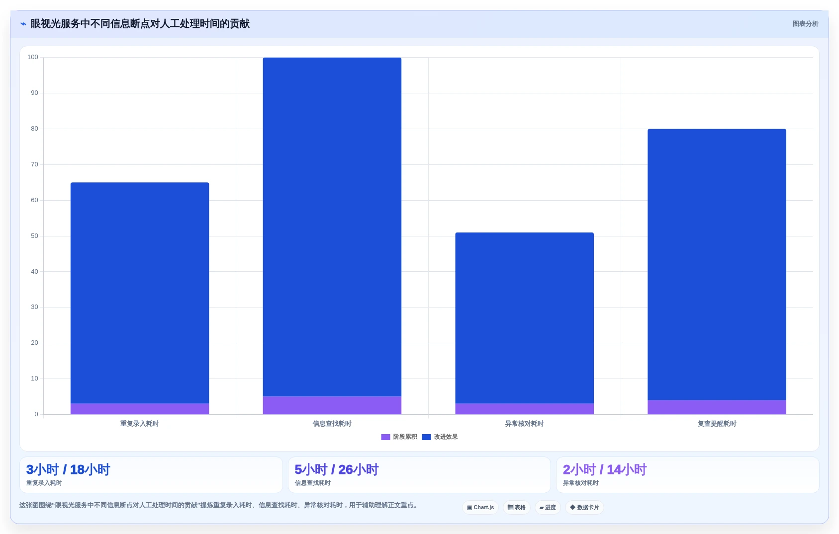The image size is (839, 534).
Task: Click the lightning icon beside the chart title
Action: [23, 24]
